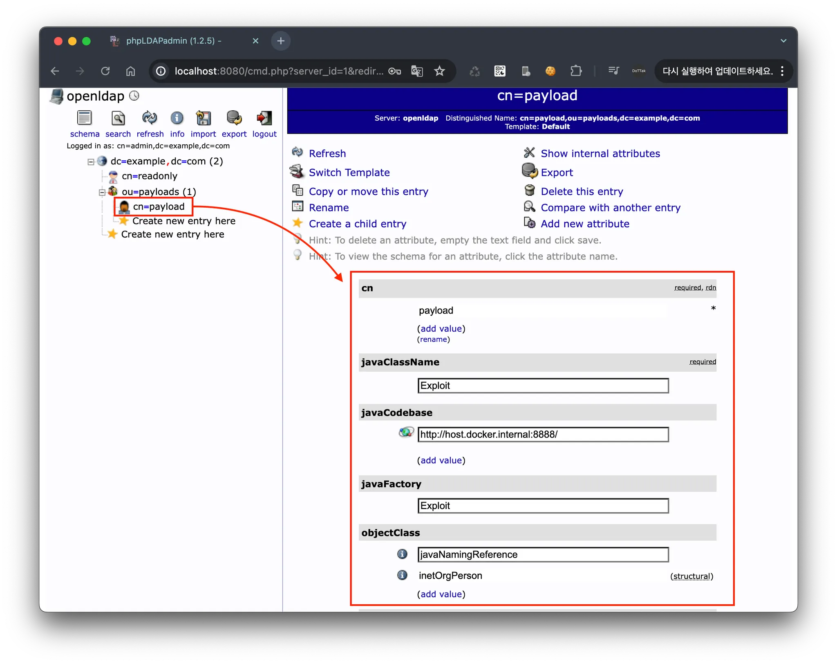This screenshot has width=837, height=664.
Task: Click the import icon
Action: pos(203,118)
